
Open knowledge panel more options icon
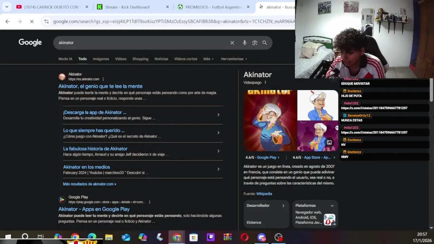[x=265, y=82]
